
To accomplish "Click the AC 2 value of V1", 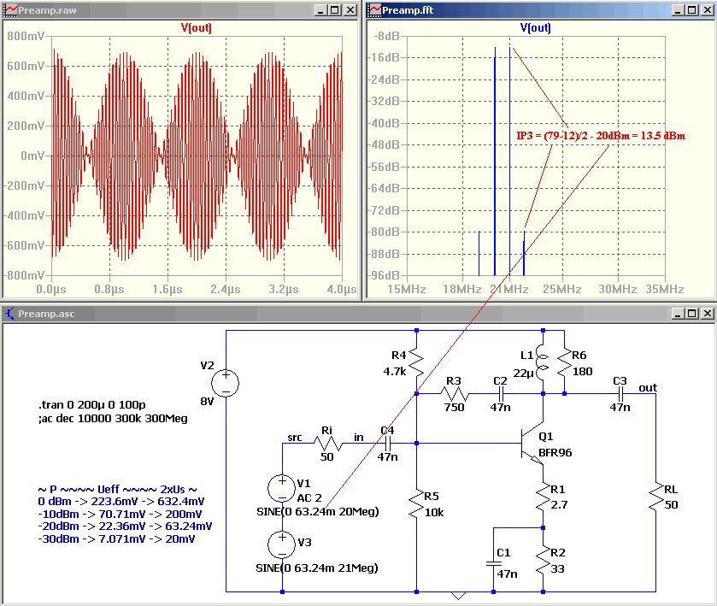I will point(309,497).
